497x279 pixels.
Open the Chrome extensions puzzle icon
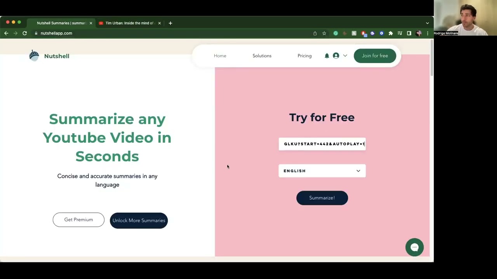coord(391,33)
